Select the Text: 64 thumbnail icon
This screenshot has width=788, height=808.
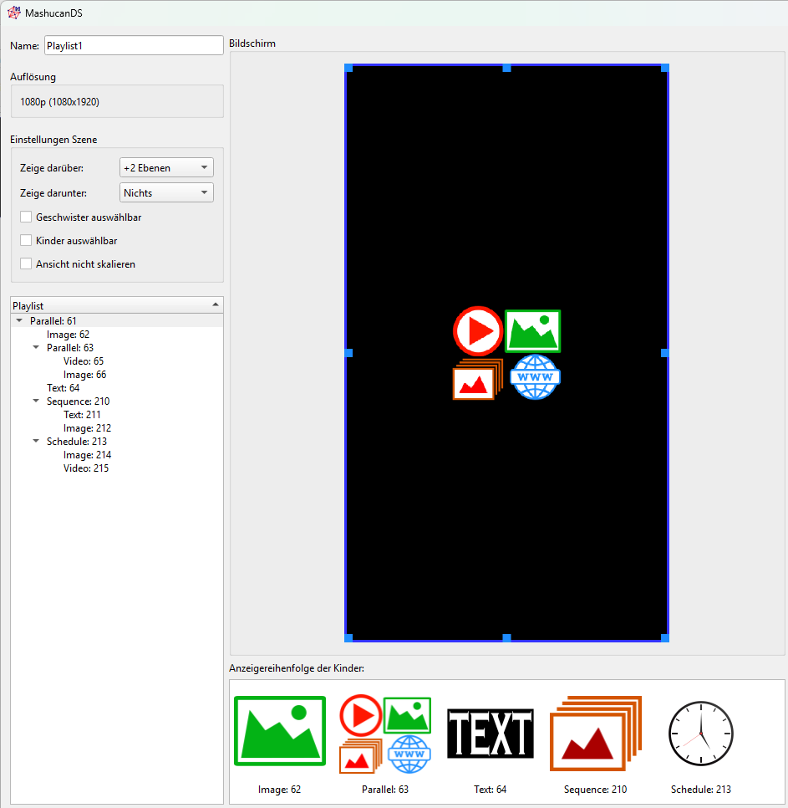coord(490,734)
